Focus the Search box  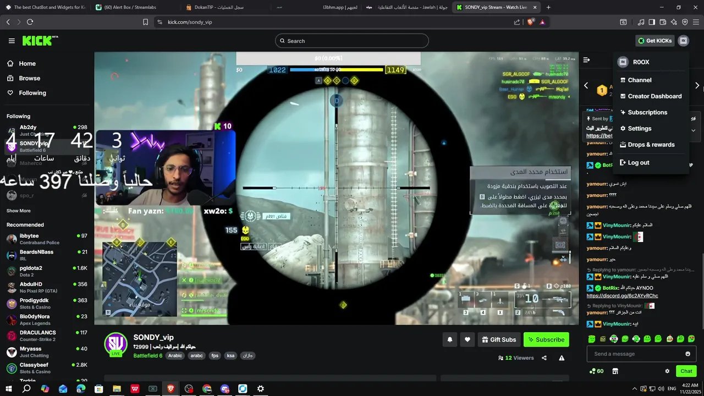(351, 41)
